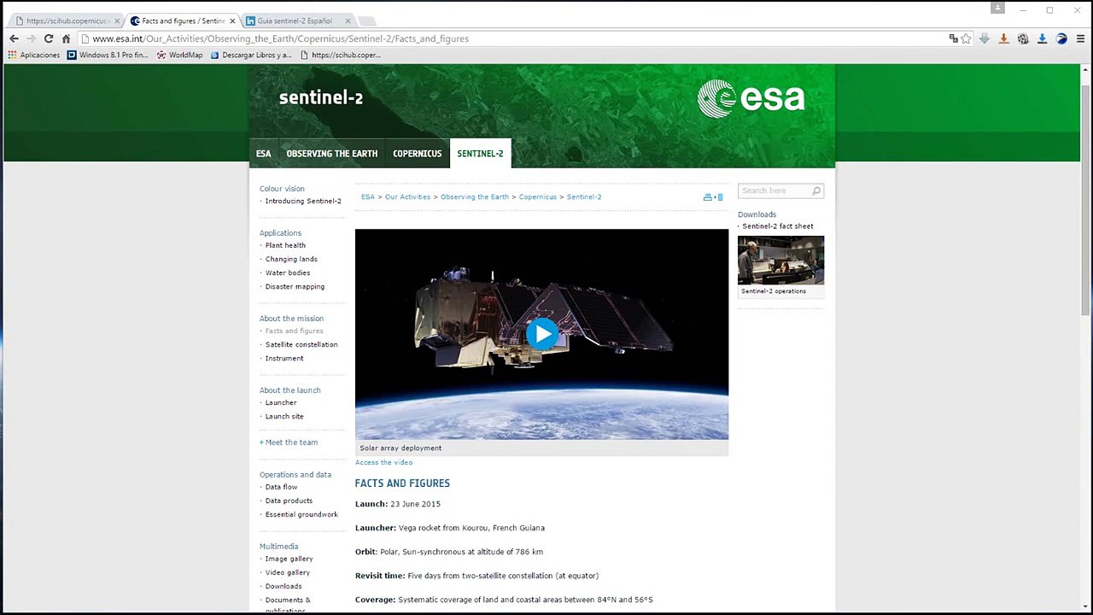Open the Instrument link
1093x615 pixels.
point(284,359)
